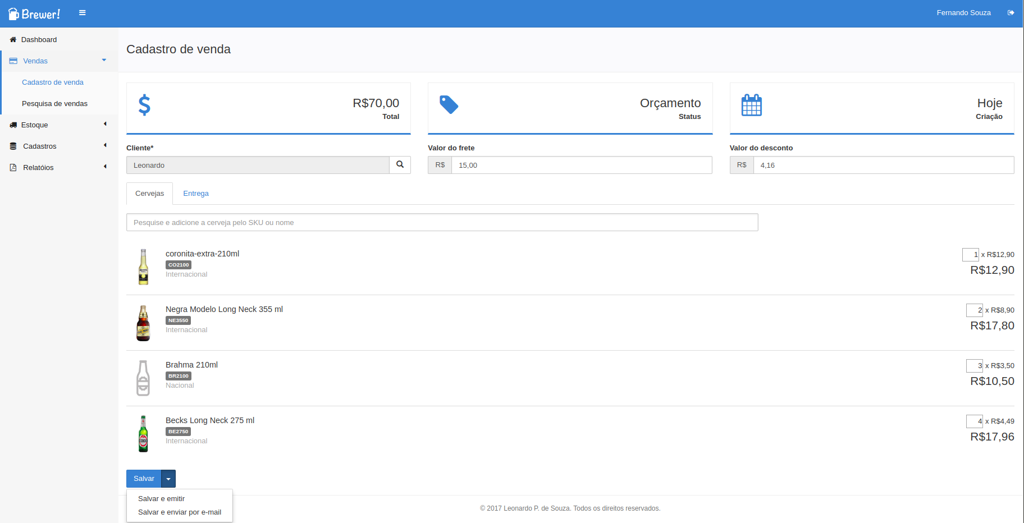Viewport: 1024px width, 523px height.
Task: Click the Vendas credit card icon
Action: click(13, 61)
